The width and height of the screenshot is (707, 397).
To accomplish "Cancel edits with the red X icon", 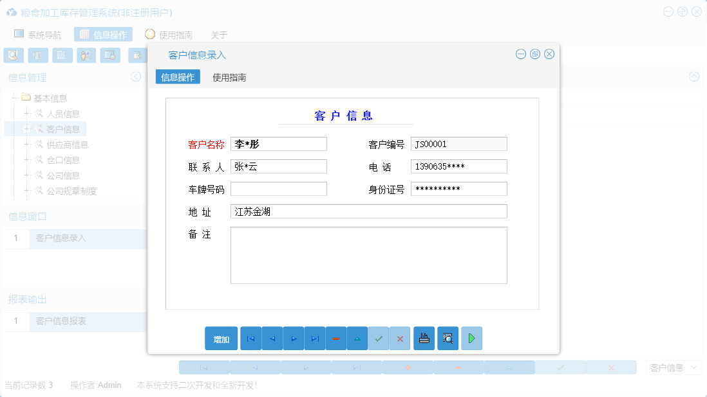I will point(400,339).
